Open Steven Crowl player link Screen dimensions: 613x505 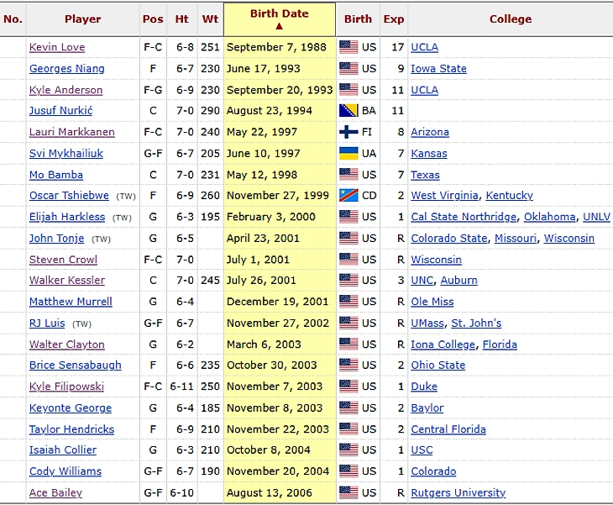(x=63, y=260)
